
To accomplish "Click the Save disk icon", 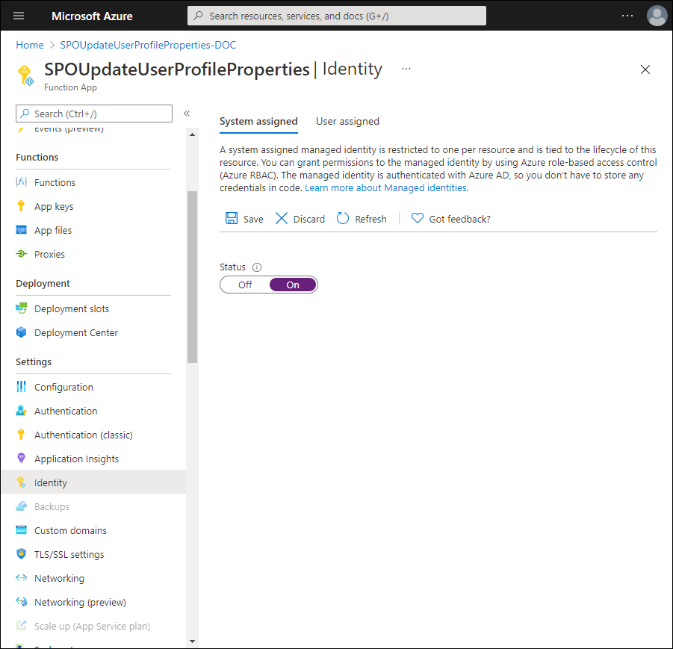I will pyautogui.click(x=232, y=219).
